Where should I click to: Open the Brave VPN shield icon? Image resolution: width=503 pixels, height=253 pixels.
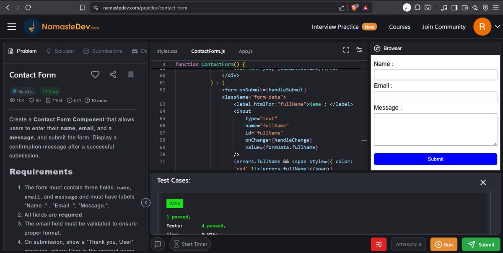485,8
